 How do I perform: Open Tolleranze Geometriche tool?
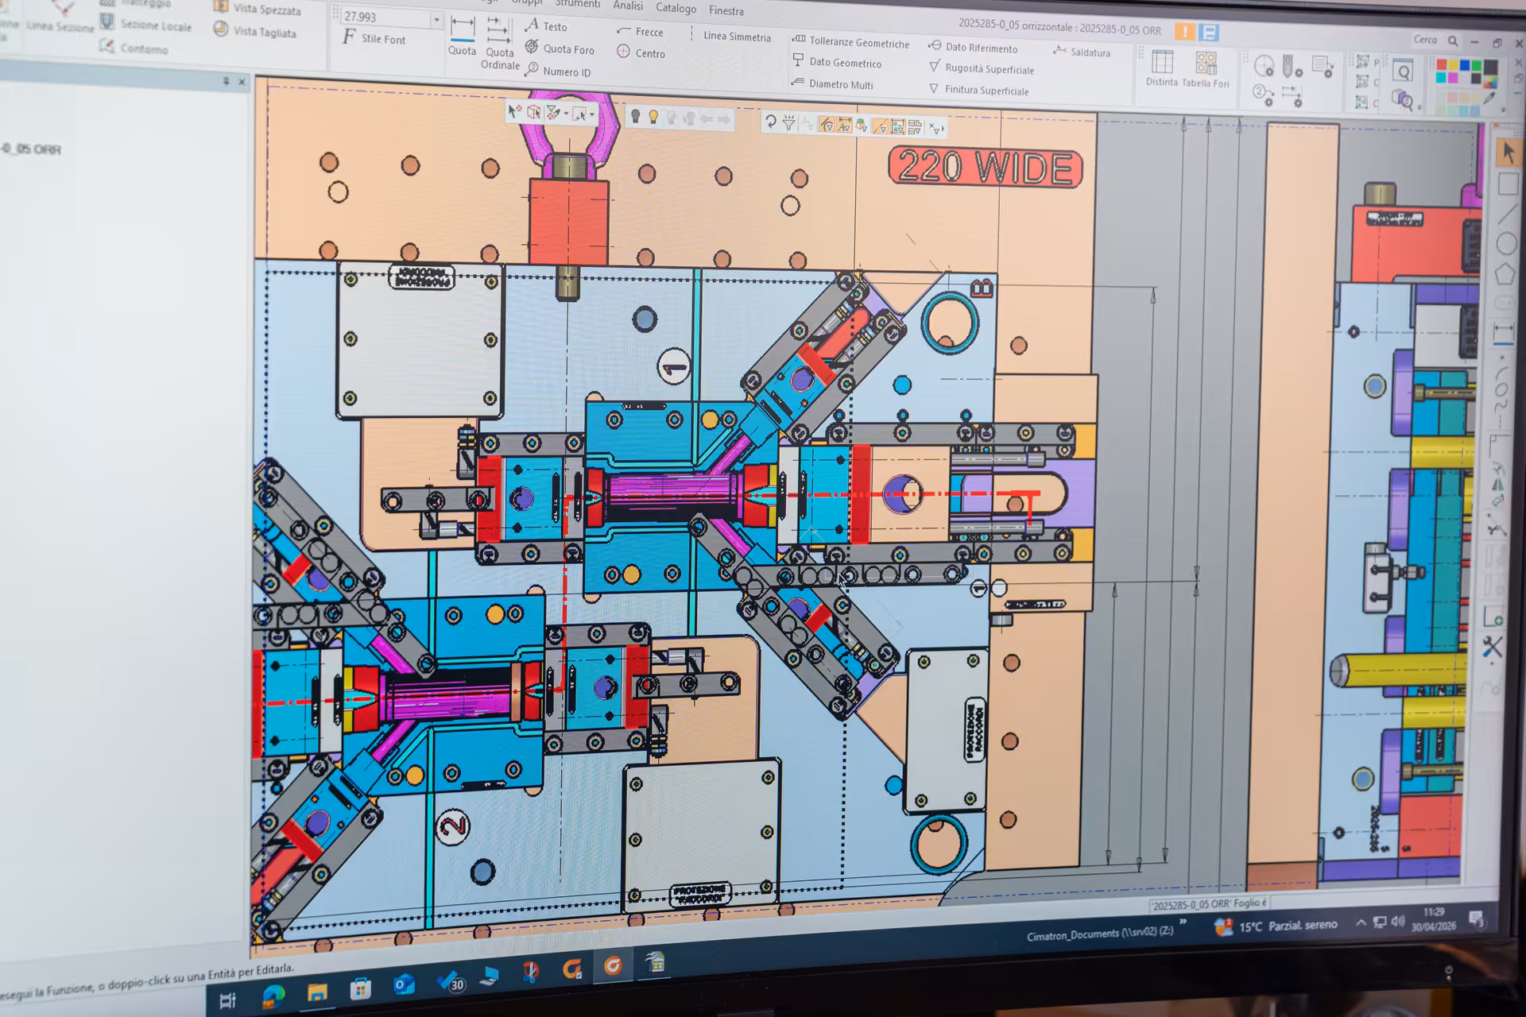pyautogui.click(x=850, y=42)
